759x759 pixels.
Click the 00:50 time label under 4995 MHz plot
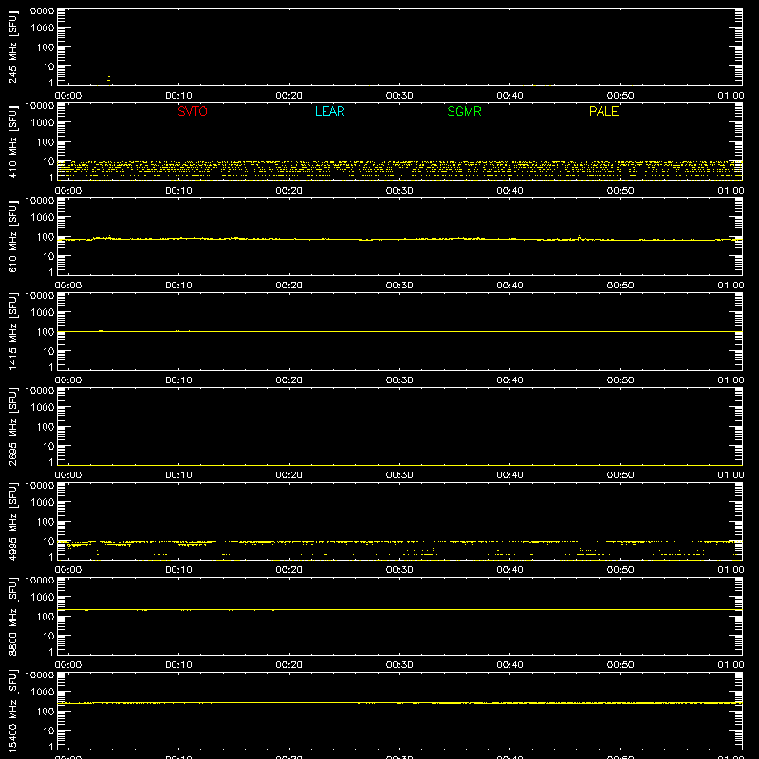coord(620,570)
